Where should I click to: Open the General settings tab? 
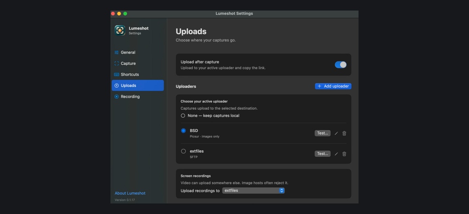point(137,53)
